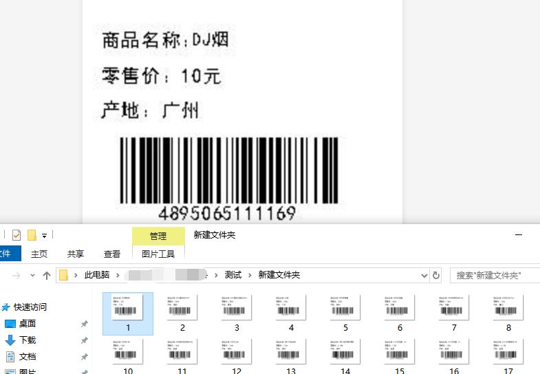Click the pin icon next to 桌面
The height and width of the screenshot is (374, 540).
click(x=84, y=324)
